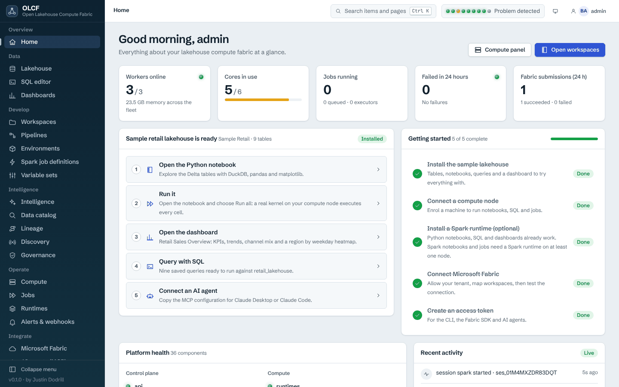
Task: Collapse the sidebar menu
Action: [52, 369]
